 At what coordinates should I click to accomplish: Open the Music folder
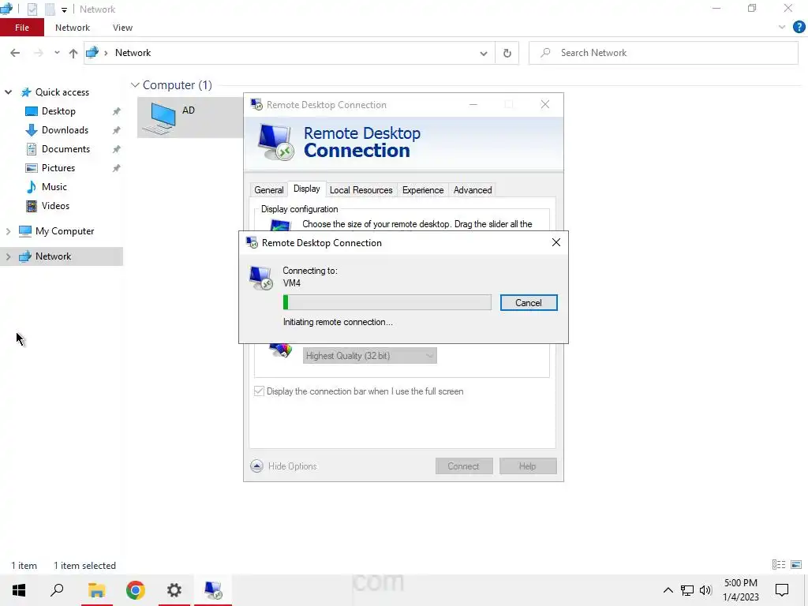54,186
